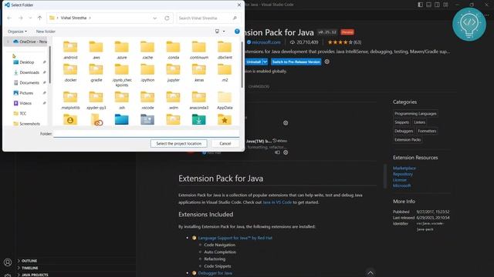Click gear icon beside pre-release button
Viewport: 494px width, 277px height.
pyautogui.click(x=327, y=62)
